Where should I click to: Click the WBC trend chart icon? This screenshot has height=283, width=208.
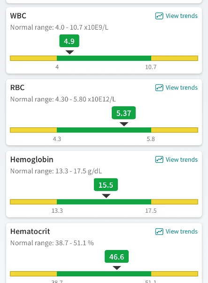159,16
